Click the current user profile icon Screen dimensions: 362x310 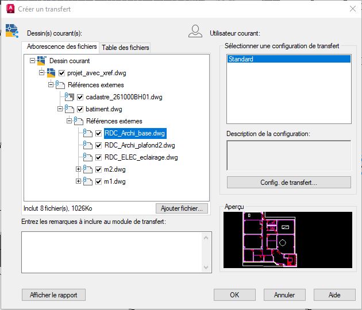pos(195,32)
